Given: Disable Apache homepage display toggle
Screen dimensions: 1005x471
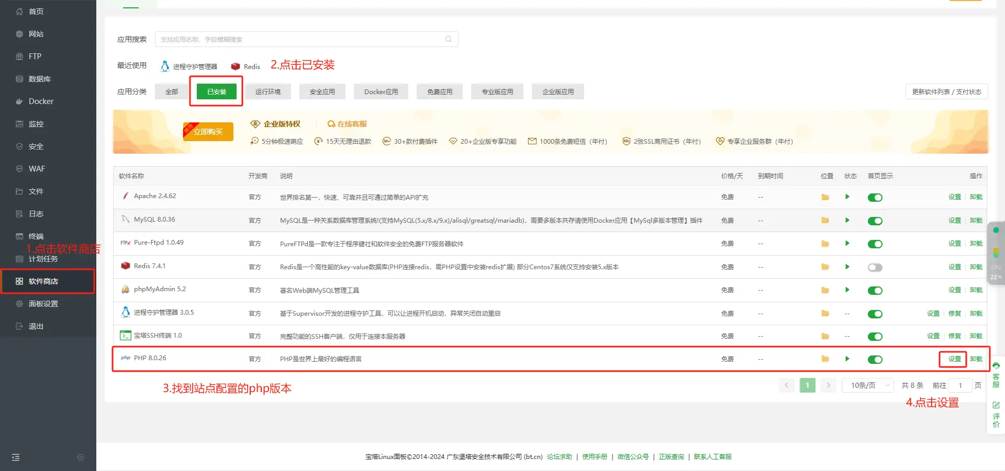Looking at the screenshot, I should pyautogui.click(x=875, y=198).
